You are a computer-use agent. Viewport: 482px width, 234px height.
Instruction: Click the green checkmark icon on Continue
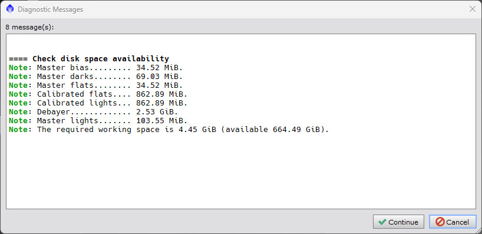(382, 222)
